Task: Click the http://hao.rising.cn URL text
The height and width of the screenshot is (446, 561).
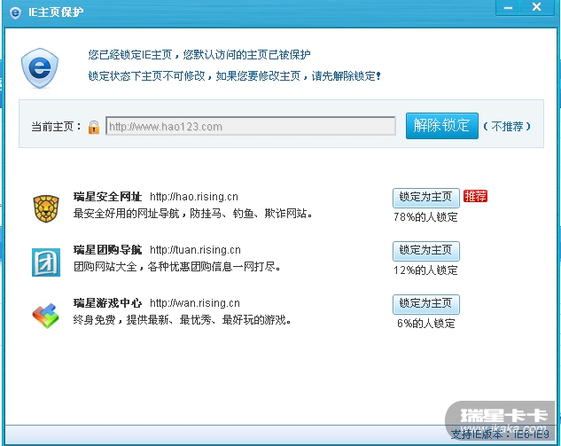Action: 193,197
